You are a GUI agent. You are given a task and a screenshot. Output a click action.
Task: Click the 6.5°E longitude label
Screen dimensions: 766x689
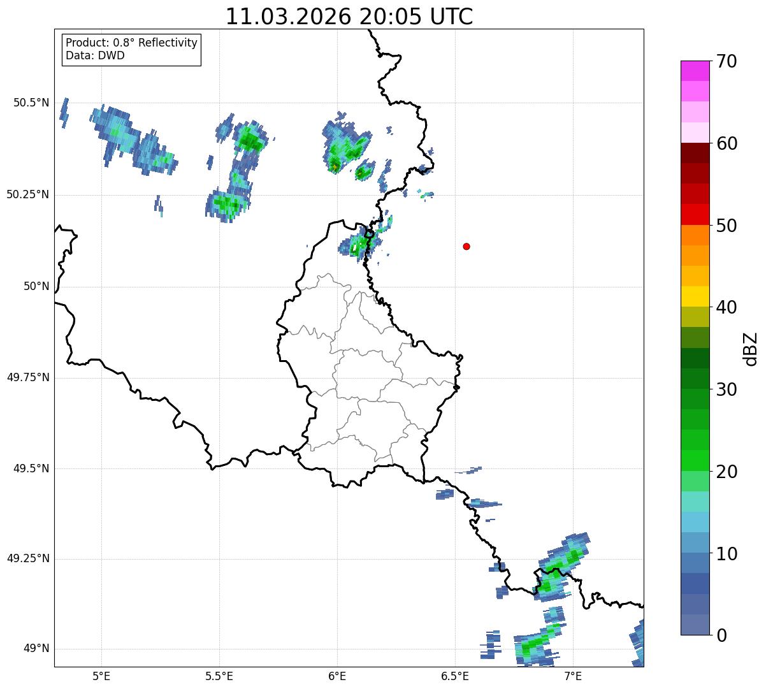455,676
